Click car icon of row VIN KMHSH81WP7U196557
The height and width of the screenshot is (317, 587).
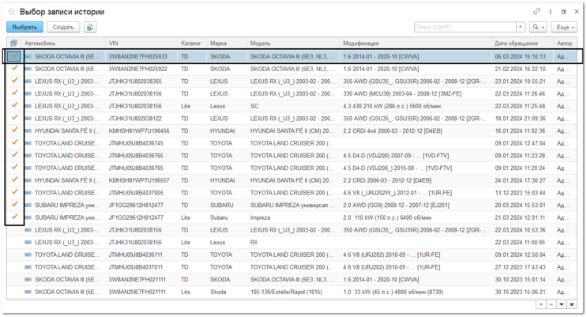click(28, 180)
